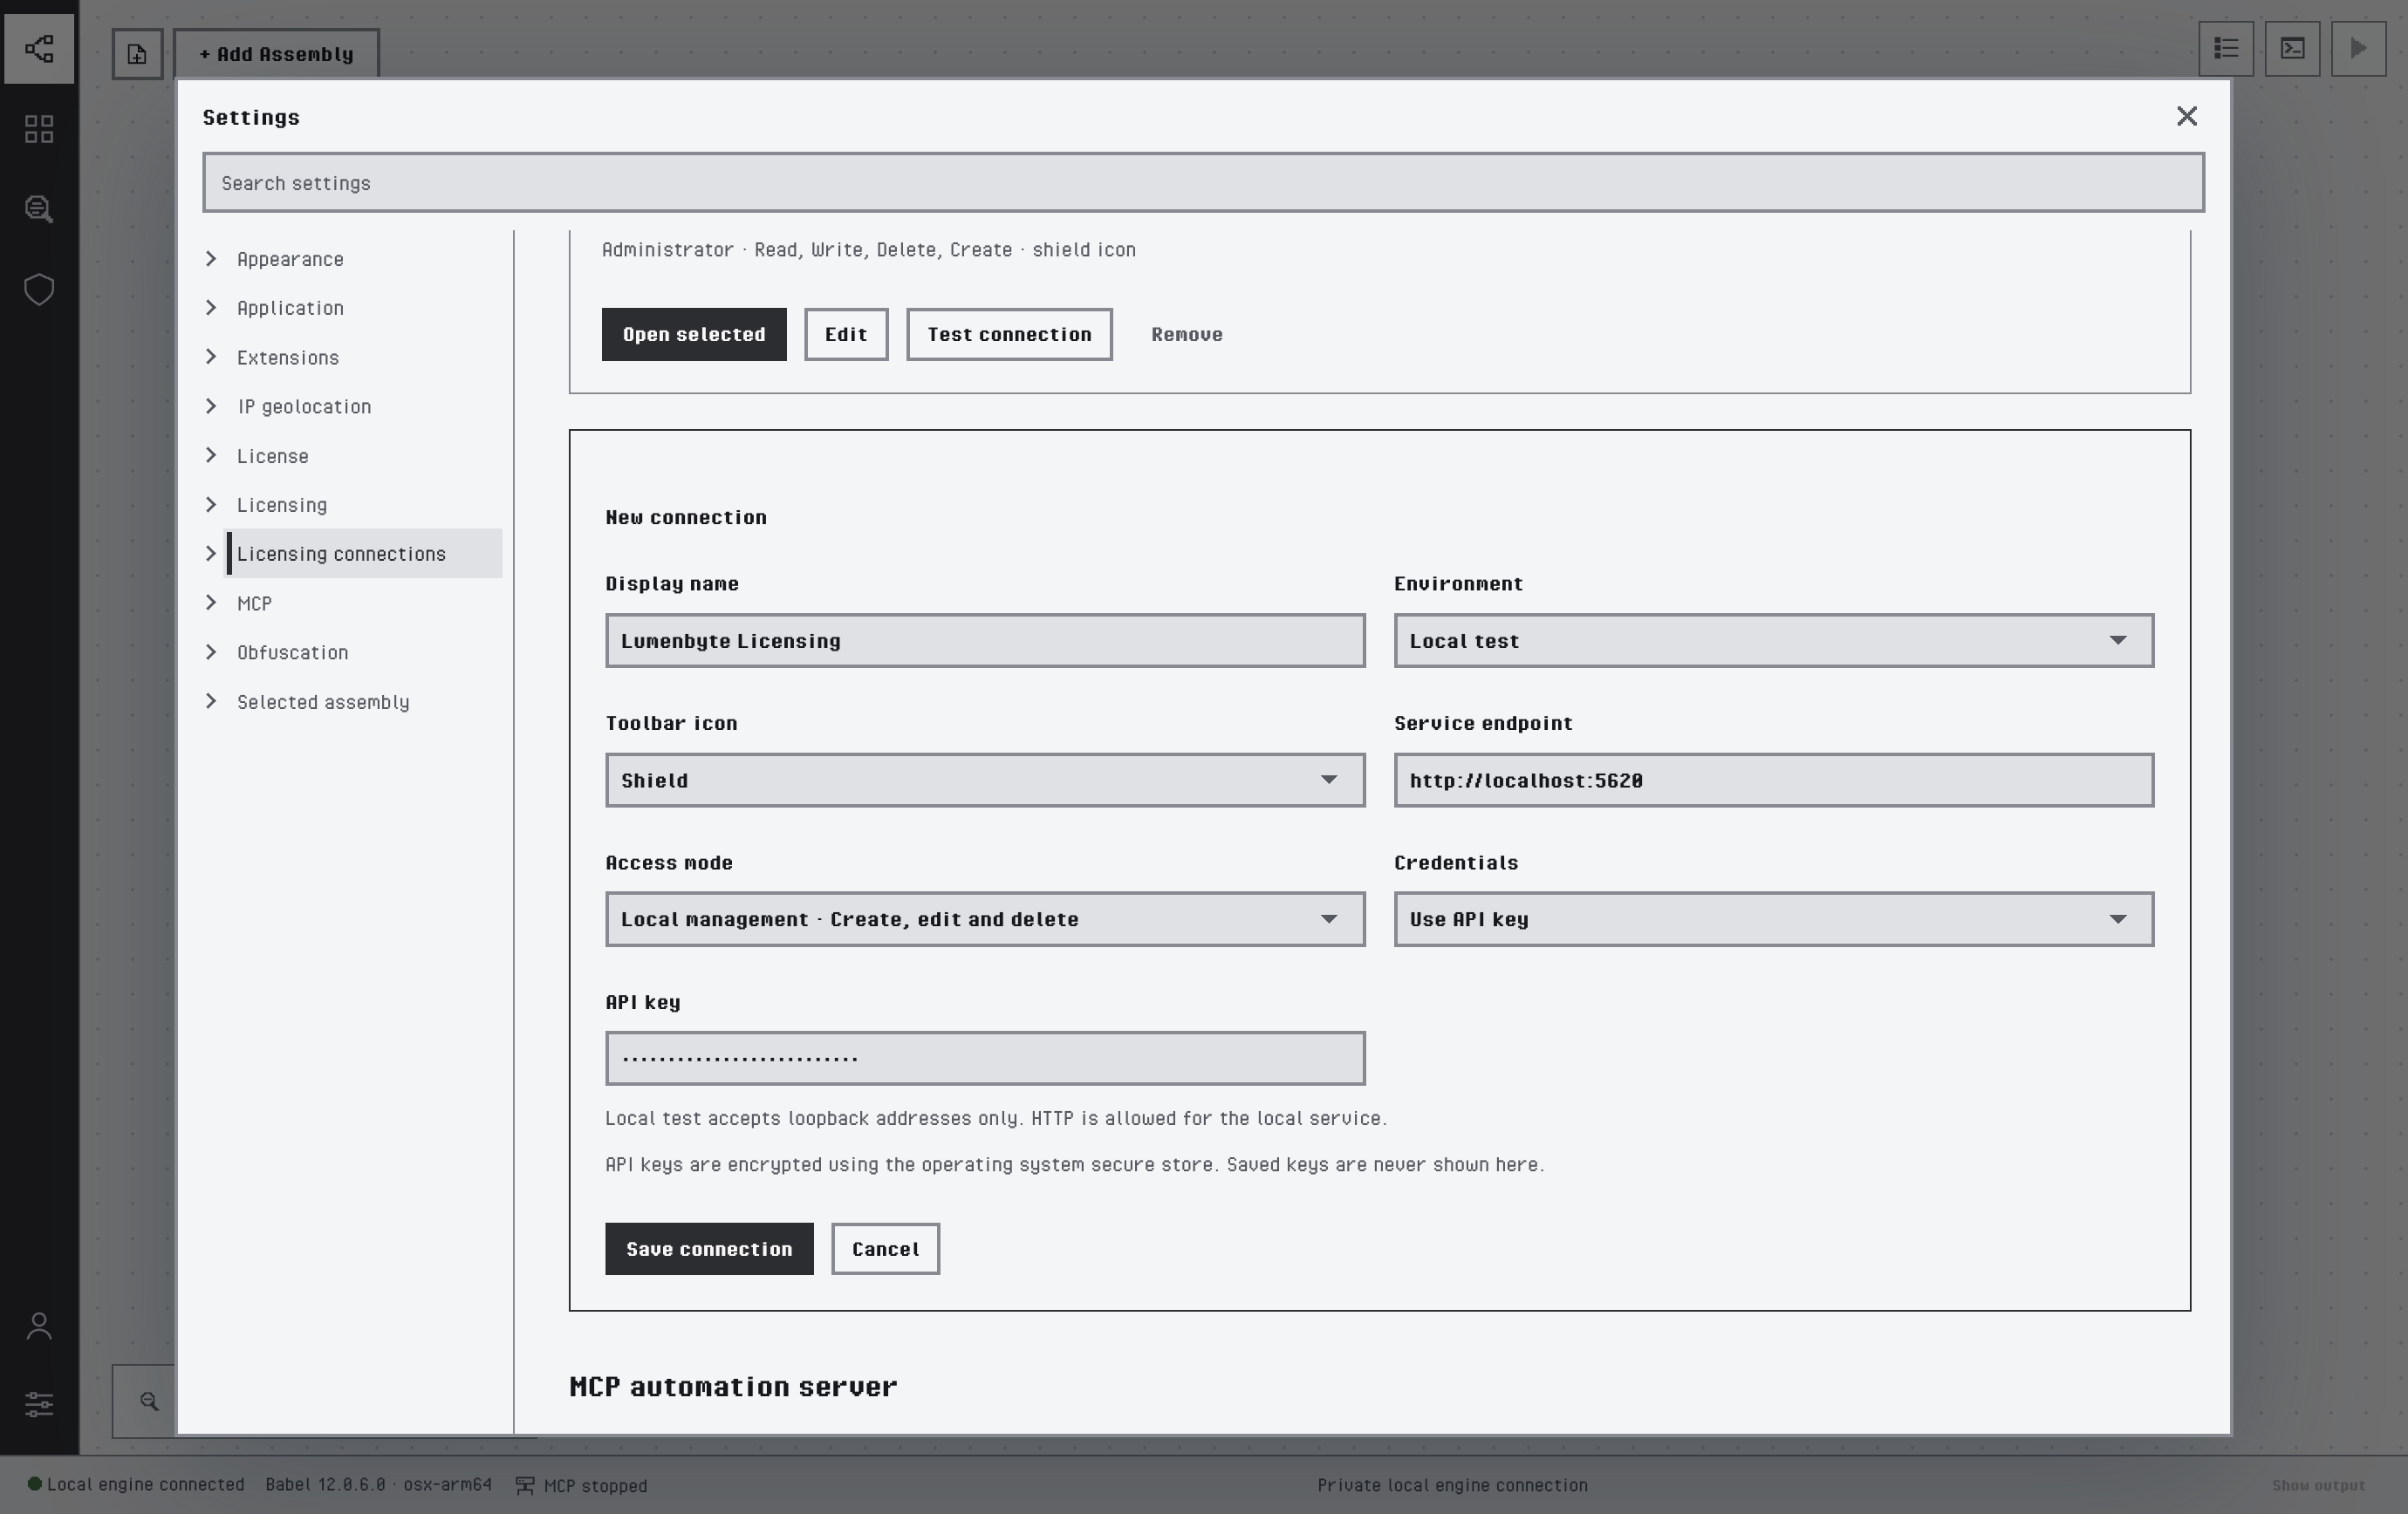The image size is (2408, 1514).
Task: Open the Access mode dropdown
Action: 985,919
